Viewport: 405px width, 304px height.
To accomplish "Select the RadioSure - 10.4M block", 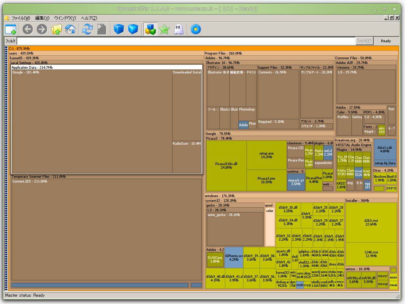I will [187, 157].
